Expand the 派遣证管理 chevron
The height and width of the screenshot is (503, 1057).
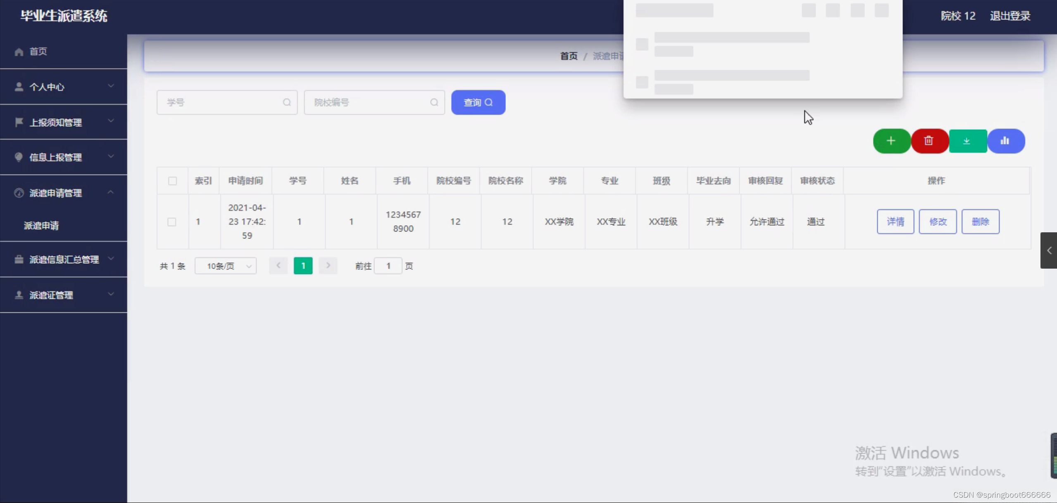111,294
